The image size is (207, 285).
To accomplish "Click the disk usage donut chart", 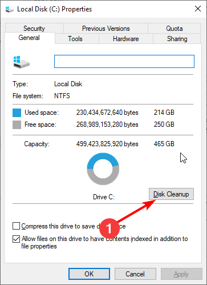I will pos(103,168).
